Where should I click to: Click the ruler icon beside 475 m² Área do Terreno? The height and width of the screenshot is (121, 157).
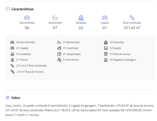pos(12,72)
